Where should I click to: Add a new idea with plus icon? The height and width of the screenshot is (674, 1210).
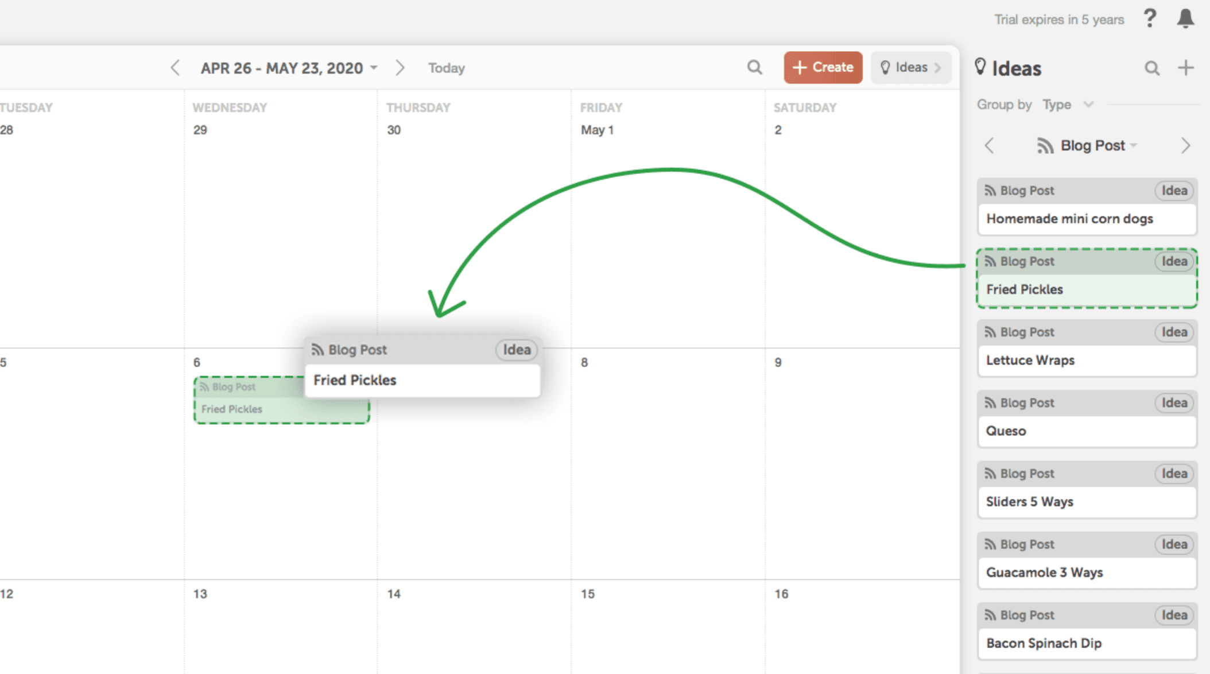(1186, 68)
